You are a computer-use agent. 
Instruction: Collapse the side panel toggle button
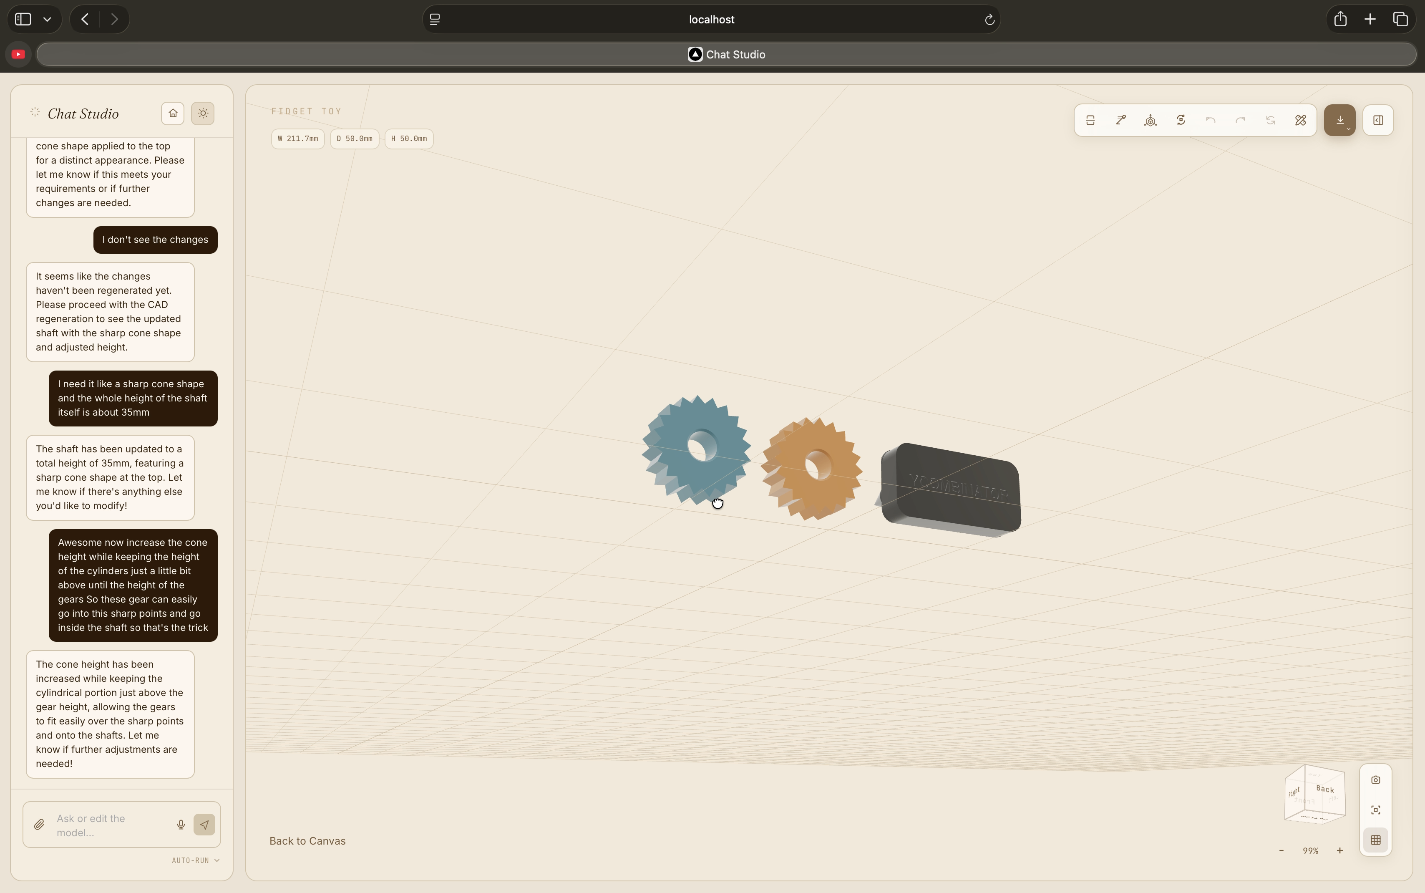[1378, 121]
